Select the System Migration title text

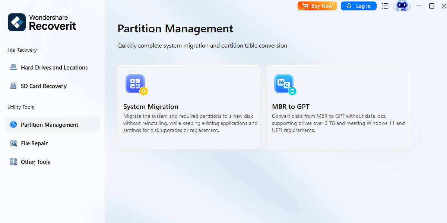pos(150,107)
